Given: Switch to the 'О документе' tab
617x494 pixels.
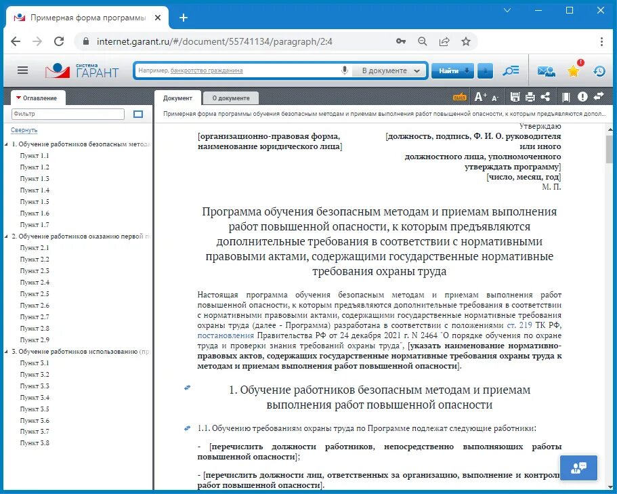Looking at the screenshot, I should pos(231,98).
